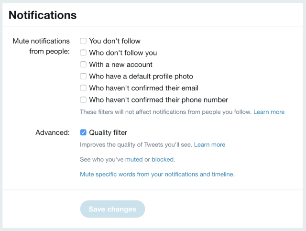
Task: Click the Save changes button
Action: [113, 209]
